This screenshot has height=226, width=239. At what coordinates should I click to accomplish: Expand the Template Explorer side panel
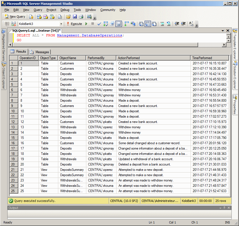235,44
